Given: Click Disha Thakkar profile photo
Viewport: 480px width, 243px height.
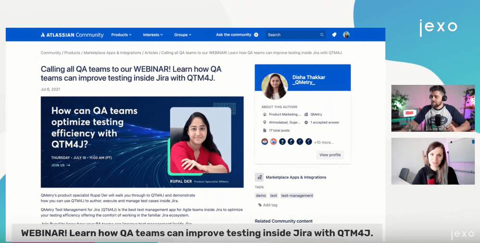Looking at the screenshot, I should (274, 86).
